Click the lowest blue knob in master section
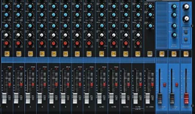This screenshot has width=195, height=114. coord(174,35)
